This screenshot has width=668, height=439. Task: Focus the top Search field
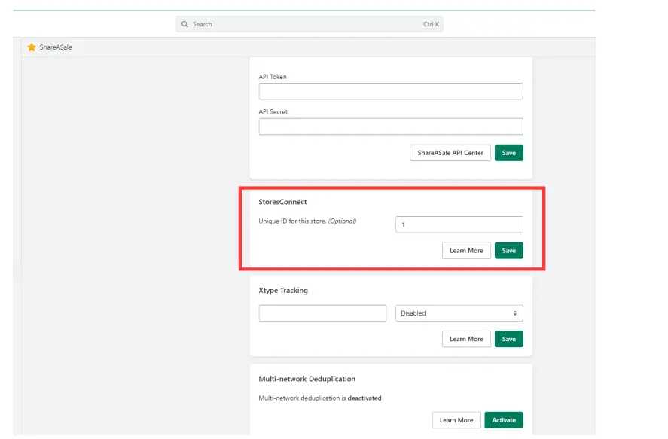coord(301,24)
